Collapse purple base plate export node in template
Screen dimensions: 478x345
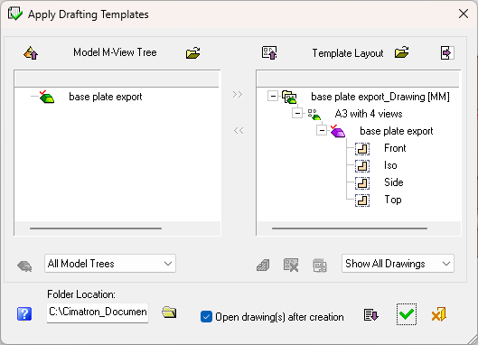pyautogui.click(x=322, y=130)
